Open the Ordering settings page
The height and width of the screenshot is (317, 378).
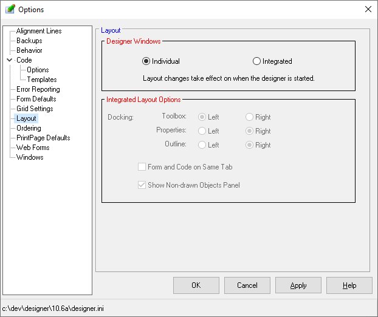pyautogui.click(x=29, y=128)
